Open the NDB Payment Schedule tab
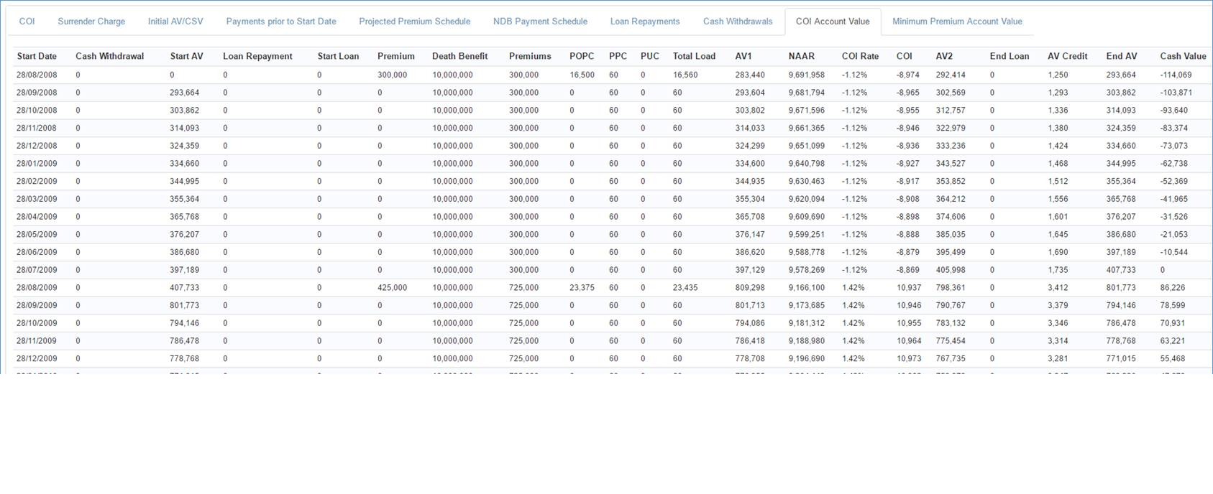This screenshot has height=494, width=1213. (540, 22)
